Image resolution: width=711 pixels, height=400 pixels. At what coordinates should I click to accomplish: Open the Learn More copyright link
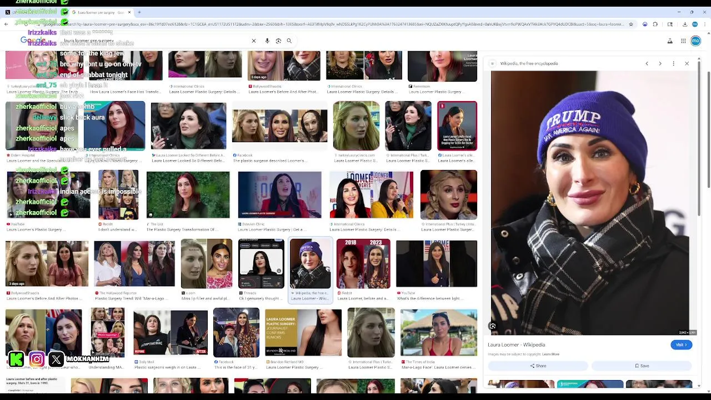click(550, 354)
